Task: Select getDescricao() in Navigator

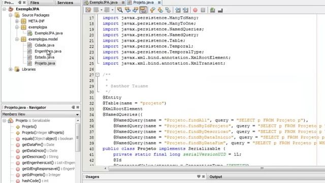Action: point(40,157)
